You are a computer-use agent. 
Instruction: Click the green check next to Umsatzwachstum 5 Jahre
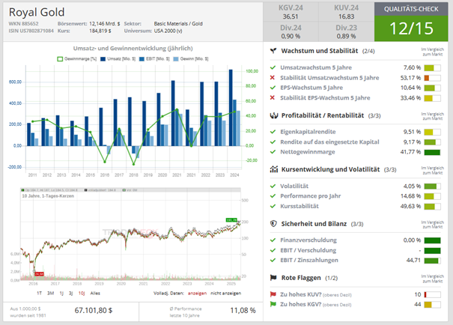[x=273, y=67]
